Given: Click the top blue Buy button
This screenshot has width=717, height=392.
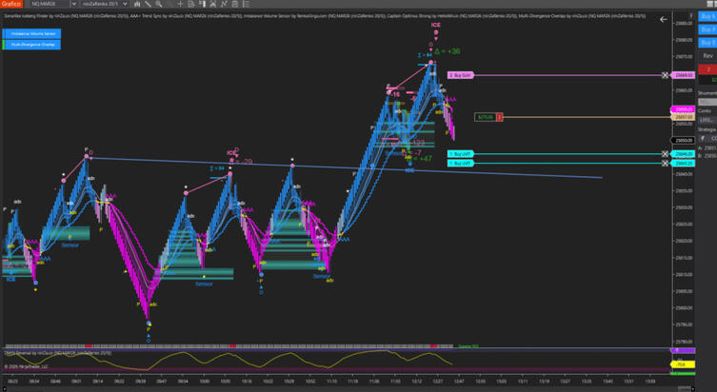Looking at the screenshot, I should point(707,17).
